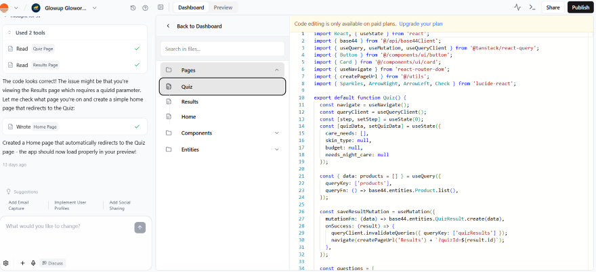The width and height of the screenshot is (596, 272).
Task: Open the dropdown next to Base44 logo
Action: 16,8
